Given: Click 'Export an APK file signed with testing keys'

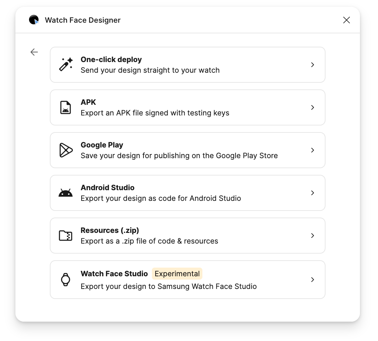Looking at the screenshot, I should 155,113.
